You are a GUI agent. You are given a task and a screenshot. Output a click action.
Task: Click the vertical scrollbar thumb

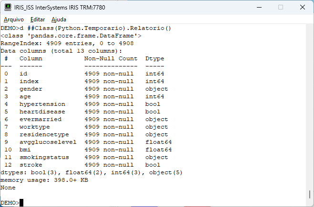click(310, 194)
